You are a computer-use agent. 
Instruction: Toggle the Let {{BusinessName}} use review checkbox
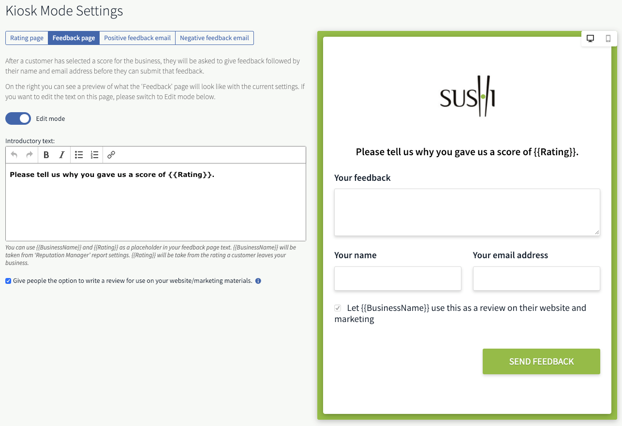(x=338, y=308)
